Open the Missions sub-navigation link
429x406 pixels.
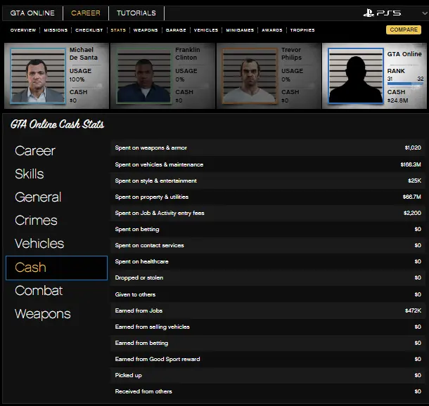[56, 30]
